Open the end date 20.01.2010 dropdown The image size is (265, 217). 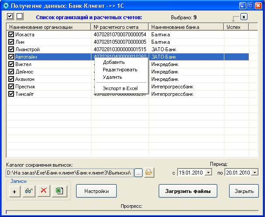pos(255,173)
